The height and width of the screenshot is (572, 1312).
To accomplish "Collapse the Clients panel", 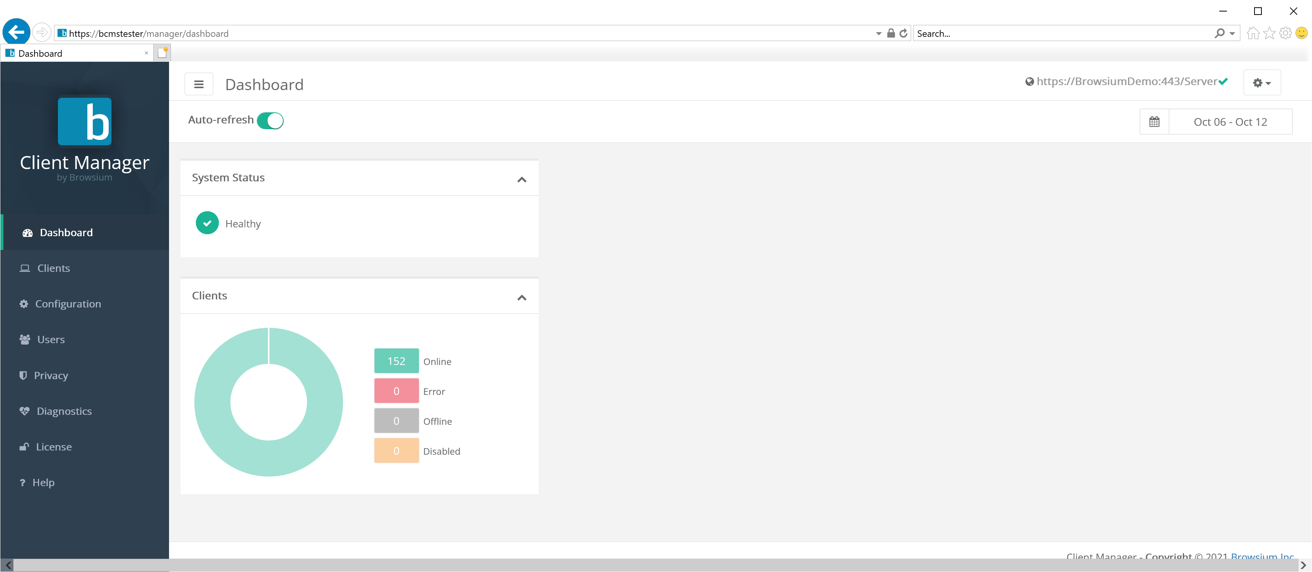I will (x=521, y=298).
